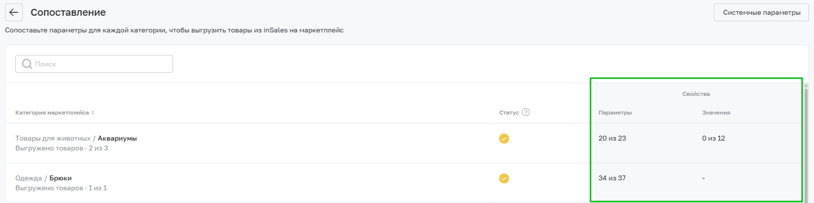Screen dimensions: 814x203
Task: Click the magnifier icon in search box
Action: point(27,64)
